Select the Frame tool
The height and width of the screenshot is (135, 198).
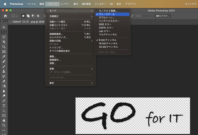coord(4,52)
